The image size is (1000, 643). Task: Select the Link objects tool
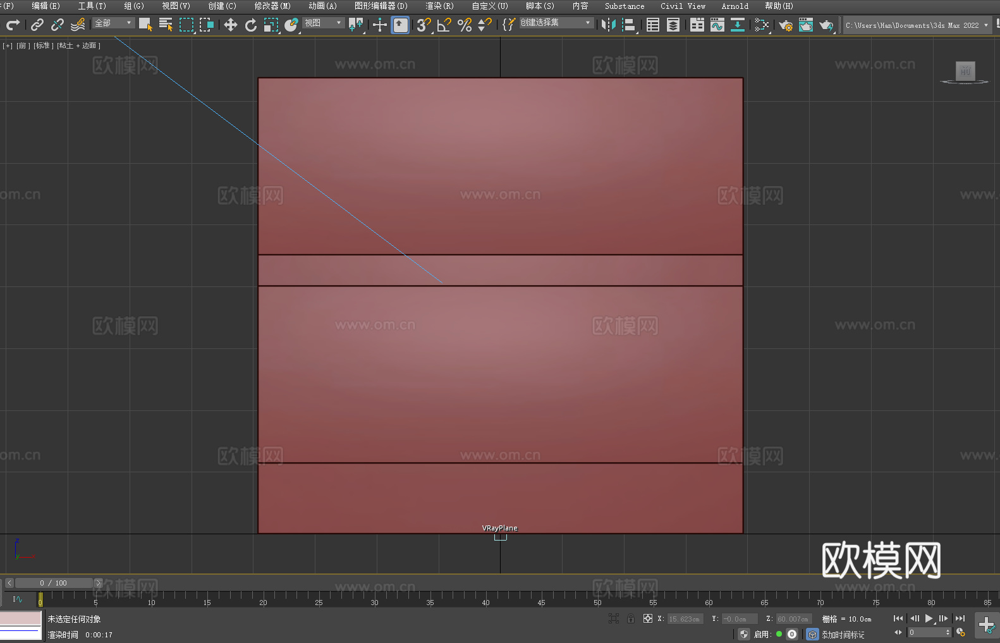click(37, 25)
